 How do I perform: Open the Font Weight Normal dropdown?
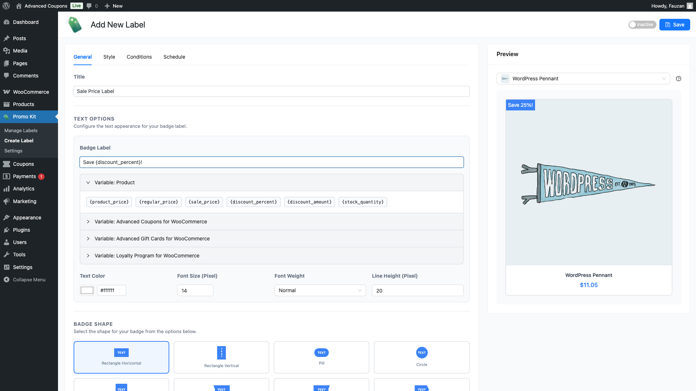pos(320,290)
